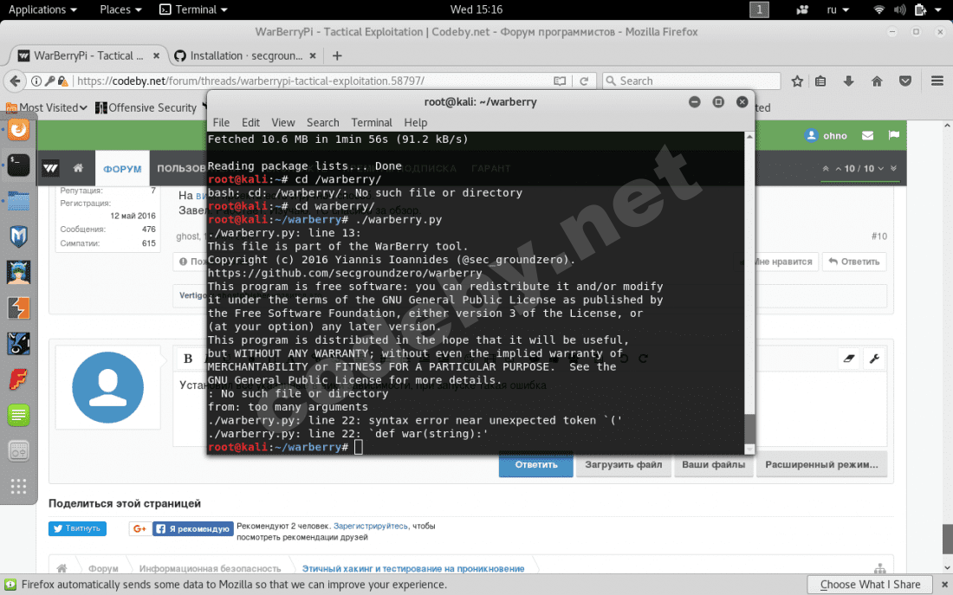
Task: Open the volume icon in top bar
Action: tap(899, 10)
